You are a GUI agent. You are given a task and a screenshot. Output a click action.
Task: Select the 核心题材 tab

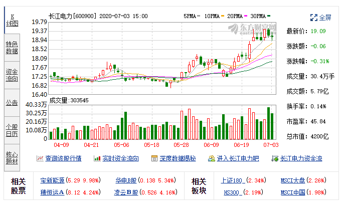click(12, 158)
